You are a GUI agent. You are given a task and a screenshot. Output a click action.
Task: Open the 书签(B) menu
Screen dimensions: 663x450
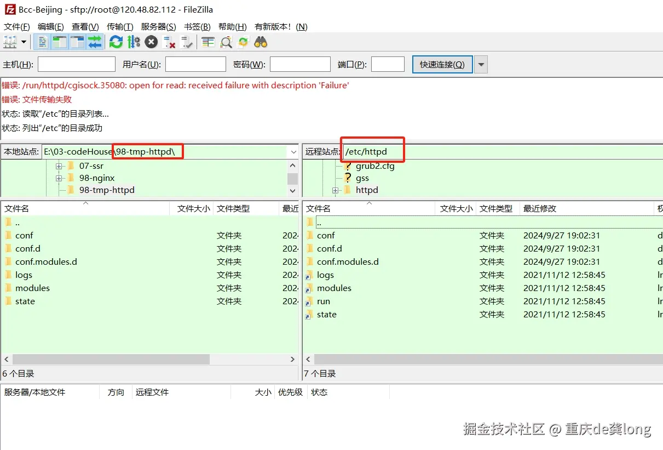point(197,26)
